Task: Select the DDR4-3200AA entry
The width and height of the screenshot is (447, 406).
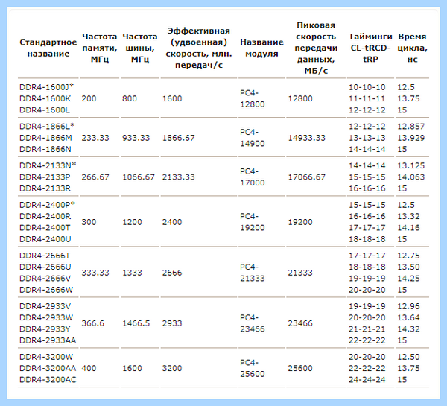Action: [x=48, y=368]
